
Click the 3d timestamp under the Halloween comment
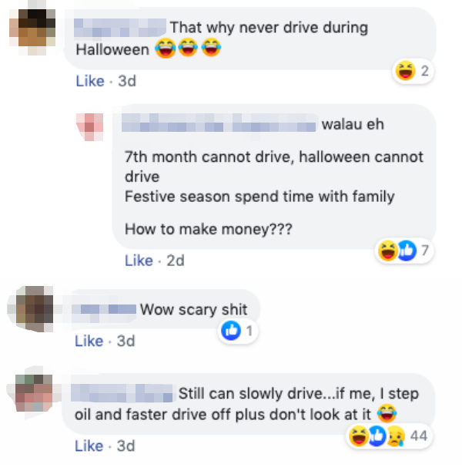coord(127,81)
